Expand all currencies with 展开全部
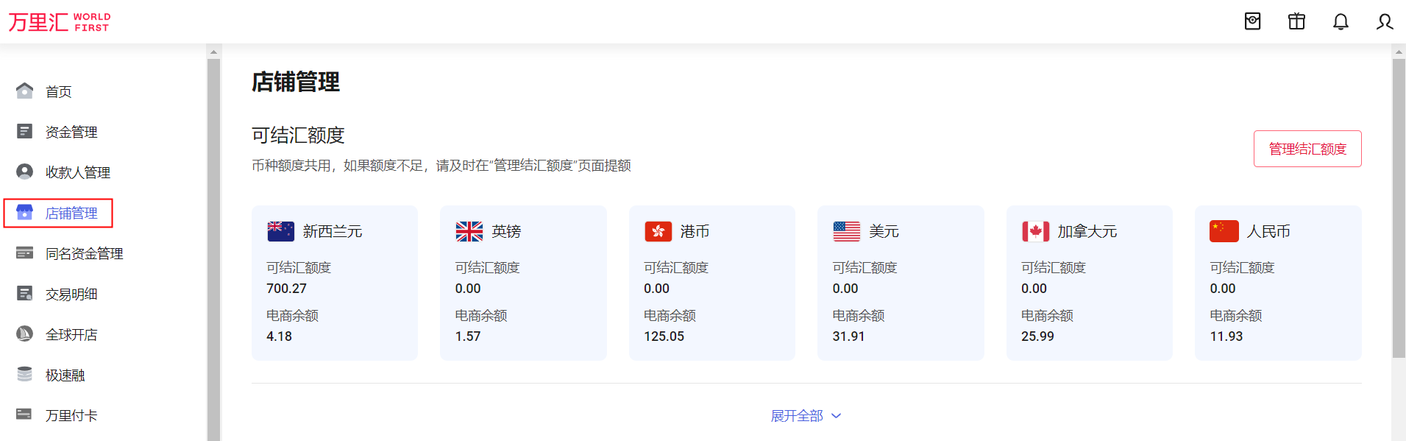 [x=797, y=416]
